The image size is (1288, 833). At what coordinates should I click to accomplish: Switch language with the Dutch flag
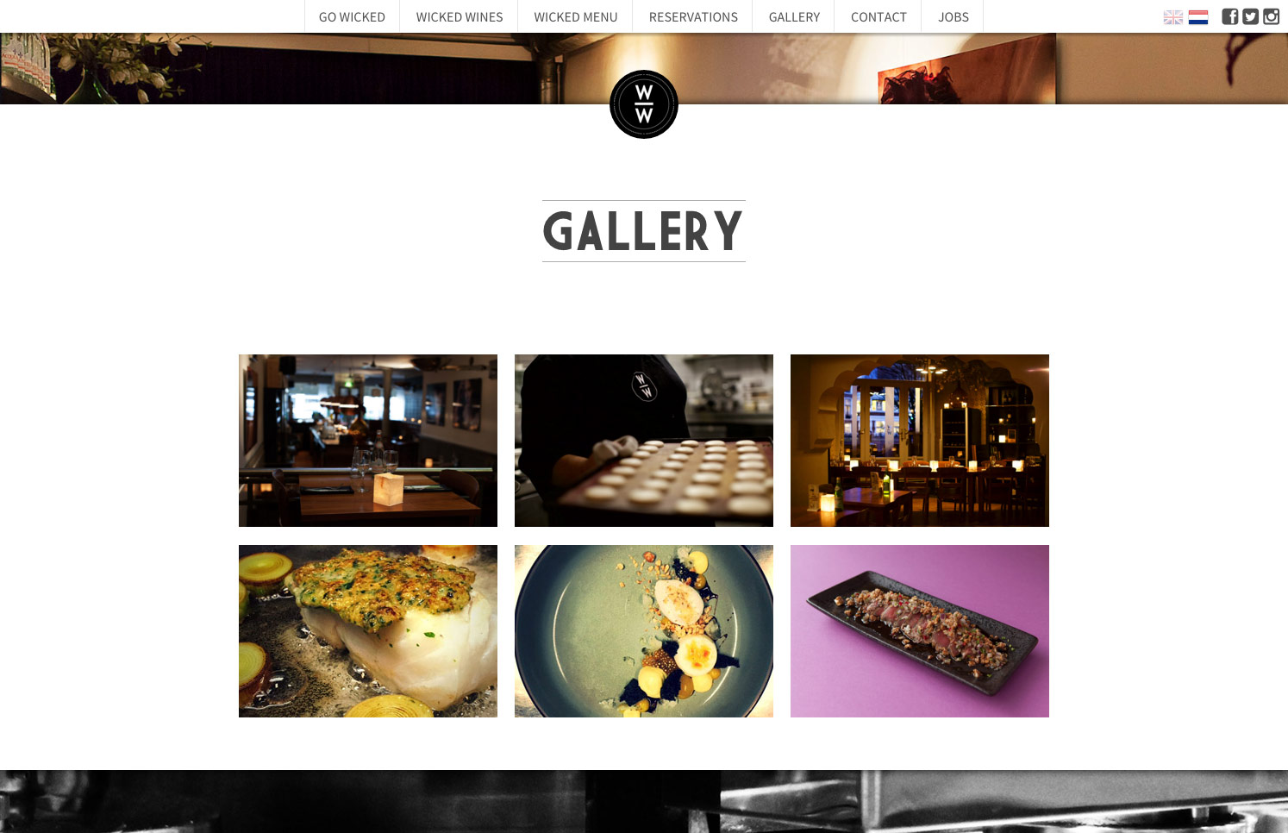(x=1198, y=17)
